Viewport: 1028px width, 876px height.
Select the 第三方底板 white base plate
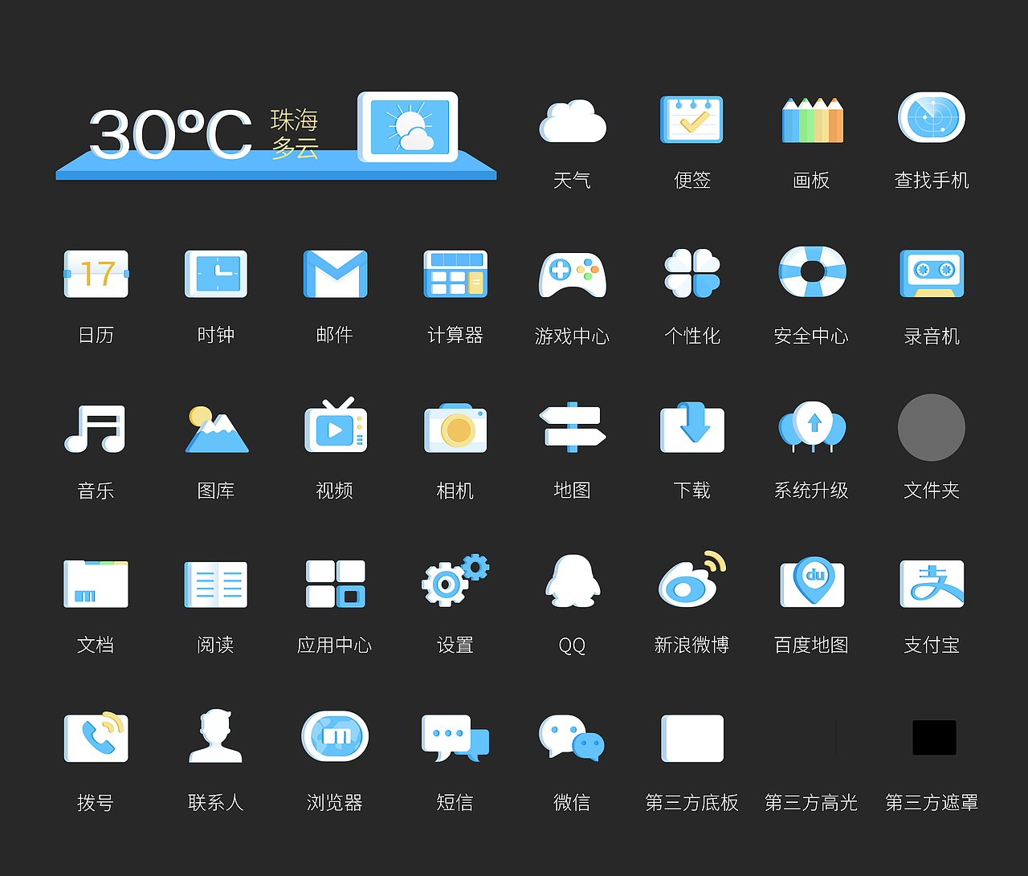[692, 738]
